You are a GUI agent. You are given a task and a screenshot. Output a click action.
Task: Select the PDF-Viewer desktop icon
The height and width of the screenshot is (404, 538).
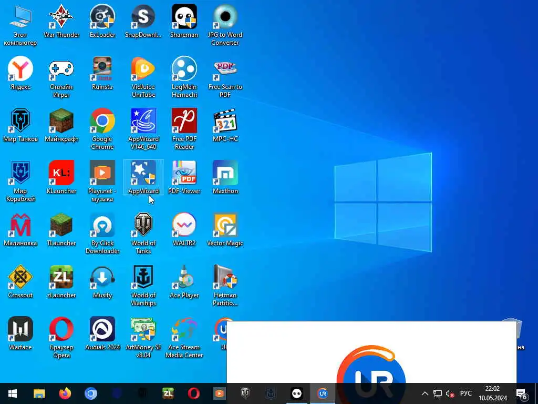click(x=184, y=177)
